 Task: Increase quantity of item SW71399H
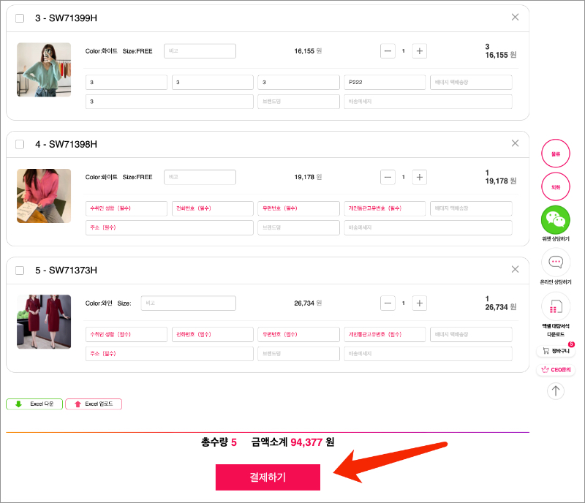[x=419, y=51]
